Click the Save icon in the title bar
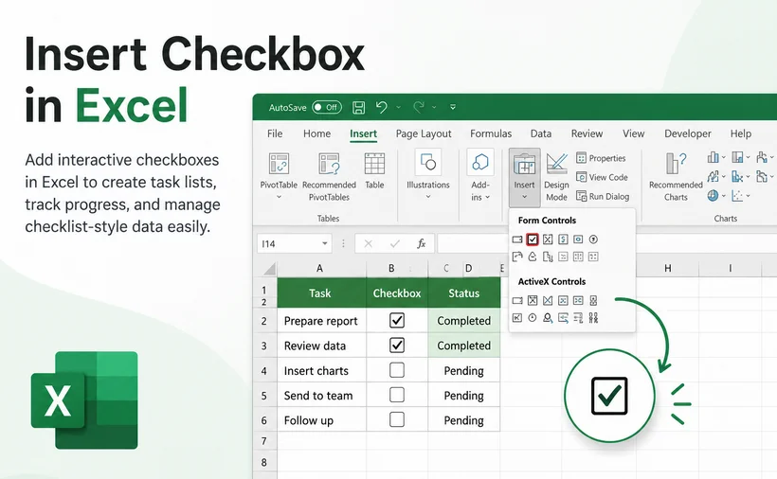 (x=358, y=107)
